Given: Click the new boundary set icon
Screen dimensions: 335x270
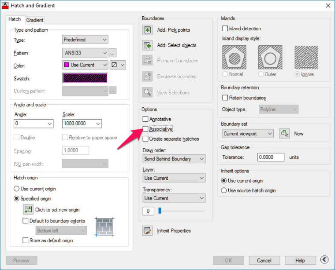Looking at the screenshot, I should tap(284, 134).
